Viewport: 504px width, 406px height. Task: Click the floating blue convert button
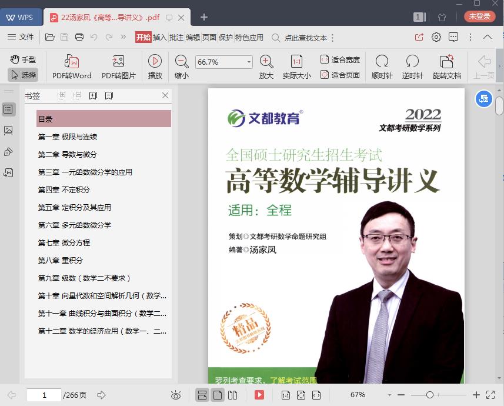coord(484,99)
